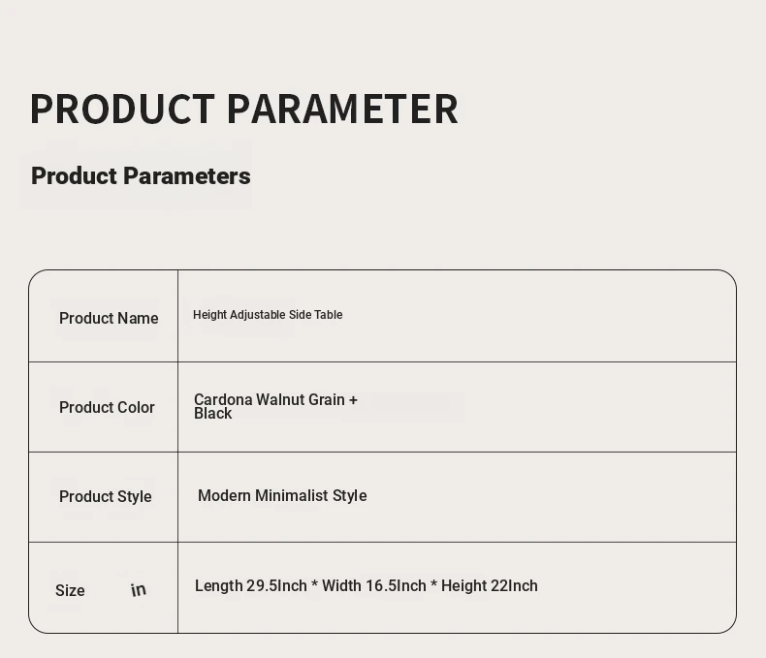This screenshot has height=658, width=766.
Task: Click the 'in' unit text beside Size
Action: pos(139,589)
